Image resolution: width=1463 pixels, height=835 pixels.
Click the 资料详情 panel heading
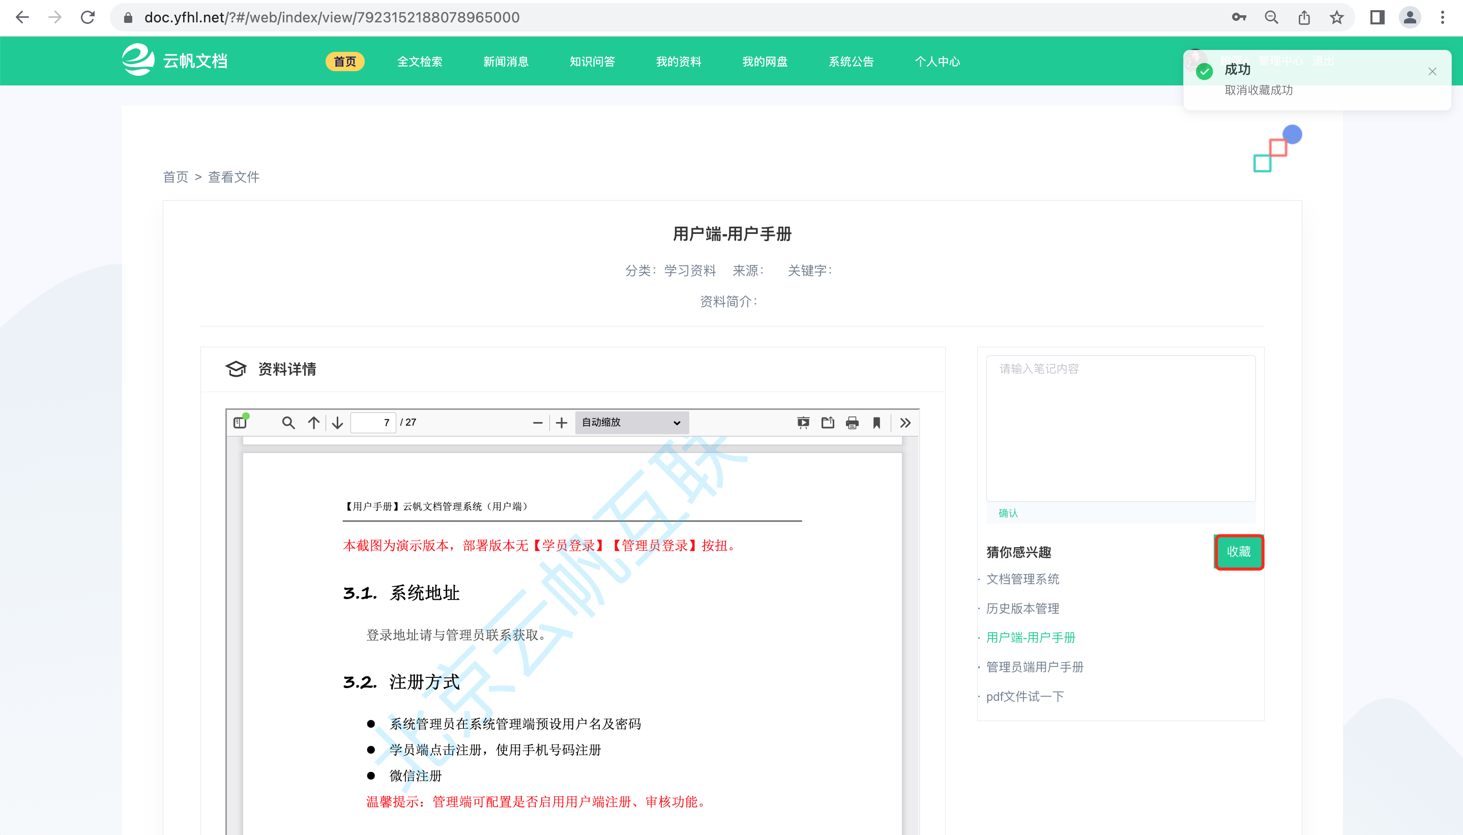[x=287, y=369]
